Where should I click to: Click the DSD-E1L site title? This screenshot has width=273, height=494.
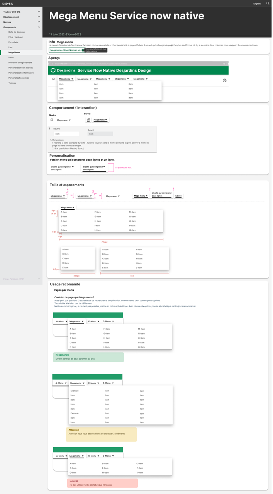[8, 3]
